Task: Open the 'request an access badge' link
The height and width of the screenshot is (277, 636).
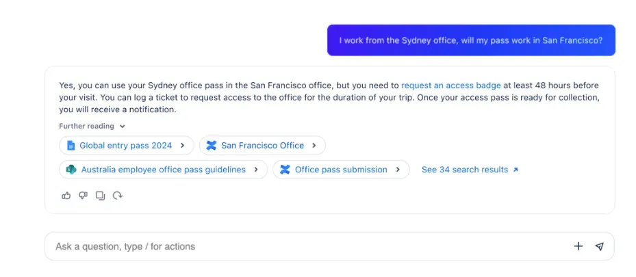Action: click(x=450, y=85)
